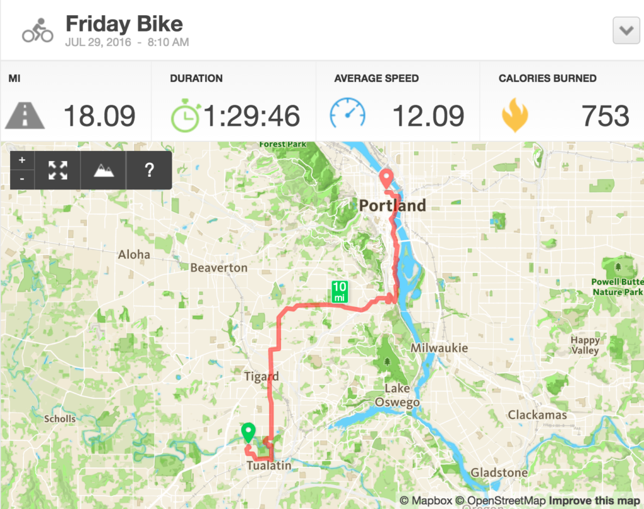Open the Improve this map link
Image resolution: width=644 pixels, height=509 pixels.
pyautogui.click(x=594, y=501)
